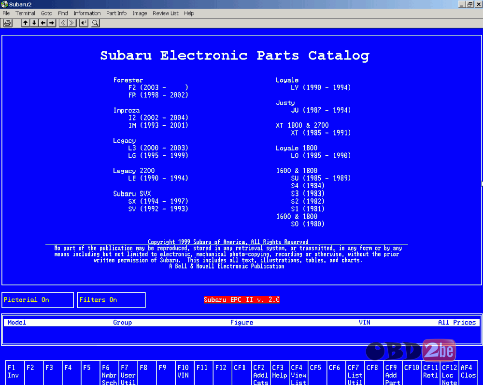Click the F12 function key
Image resolution: width=483 pixels, height=385 pixels.
tap(222, 372)
